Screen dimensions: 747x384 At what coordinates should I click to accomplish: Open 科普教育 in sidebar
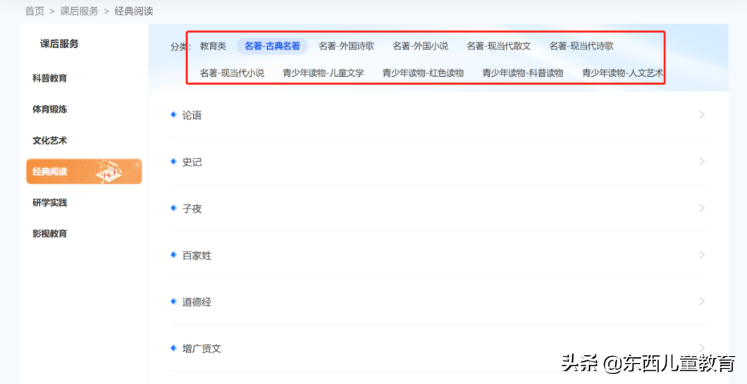[49, 78]
